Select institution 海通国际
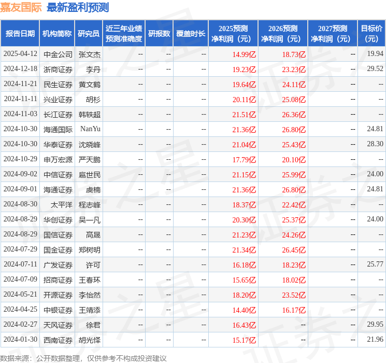Screen dimensions: 386x363 point(58,130)
